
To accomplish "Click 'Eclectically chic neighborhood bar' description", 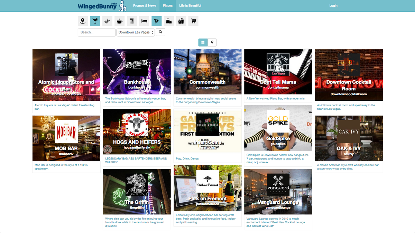I will (x=206, y=219).
